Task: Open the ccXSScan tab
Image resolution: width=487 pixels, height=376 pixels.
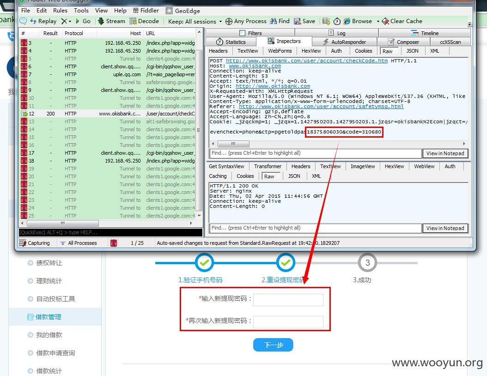Action: (x=450, y=42)
